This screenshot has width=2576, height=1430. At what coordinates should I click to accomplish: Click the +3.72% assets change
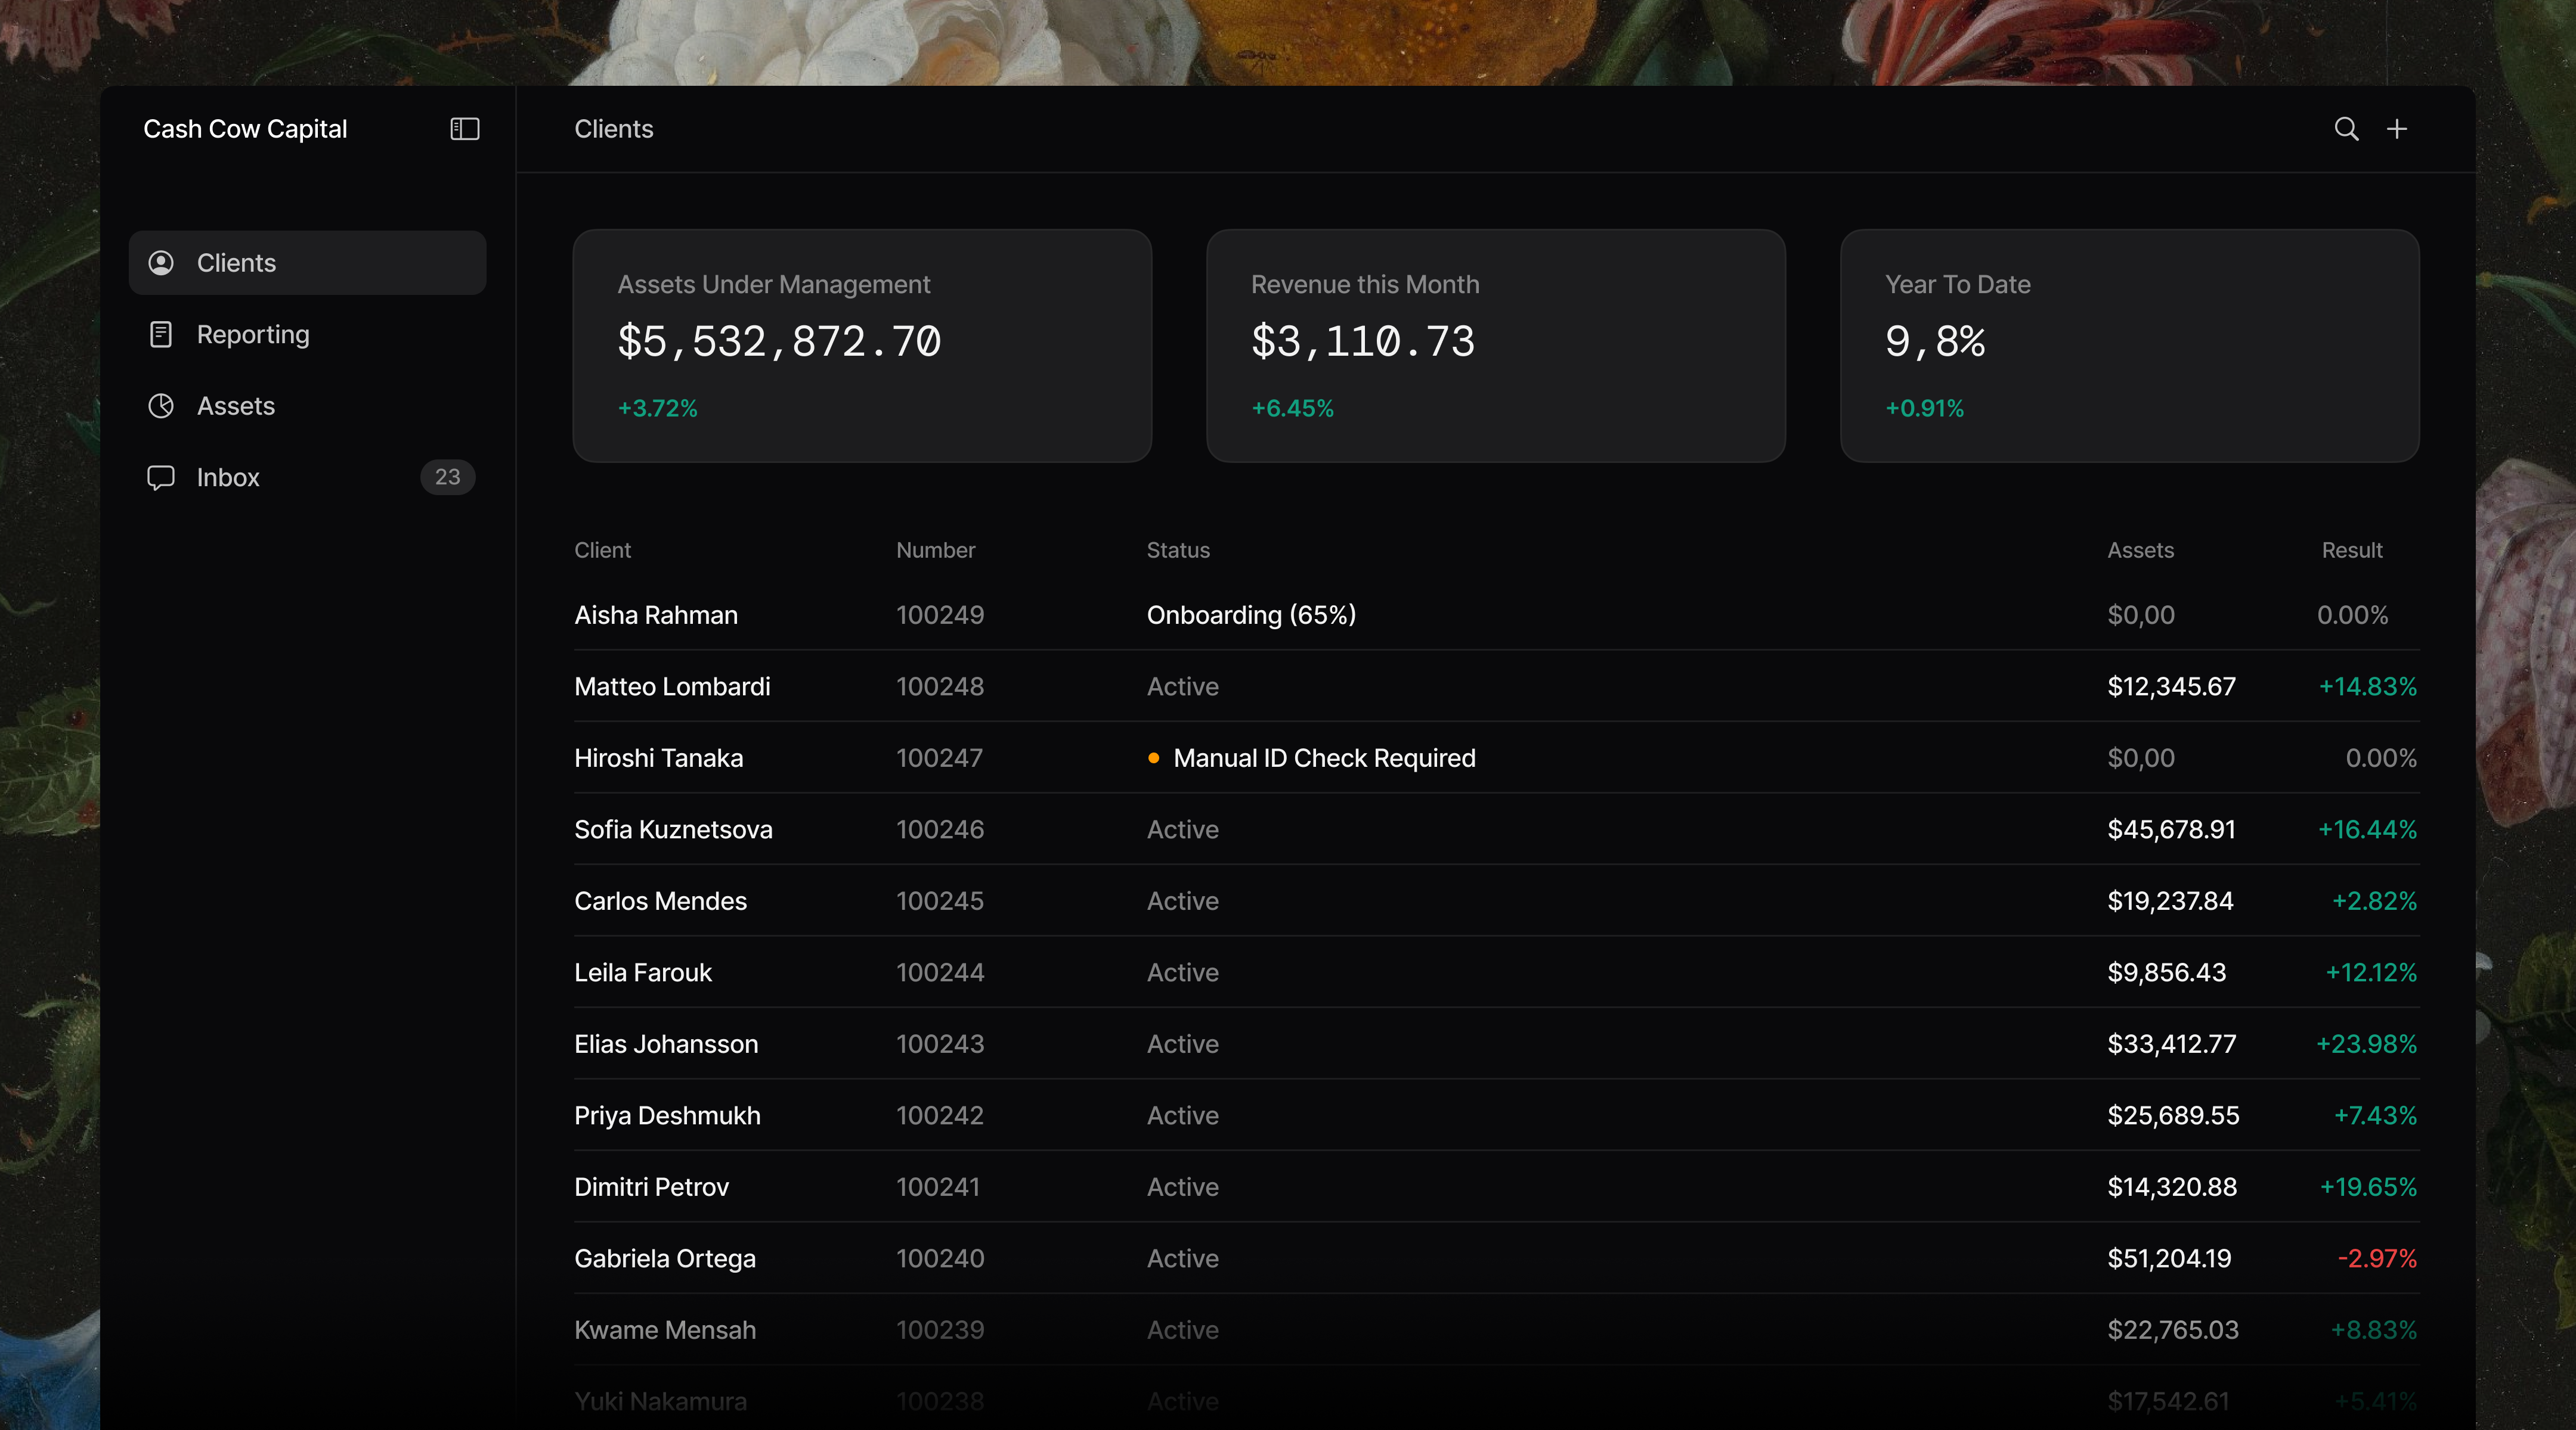657,408
